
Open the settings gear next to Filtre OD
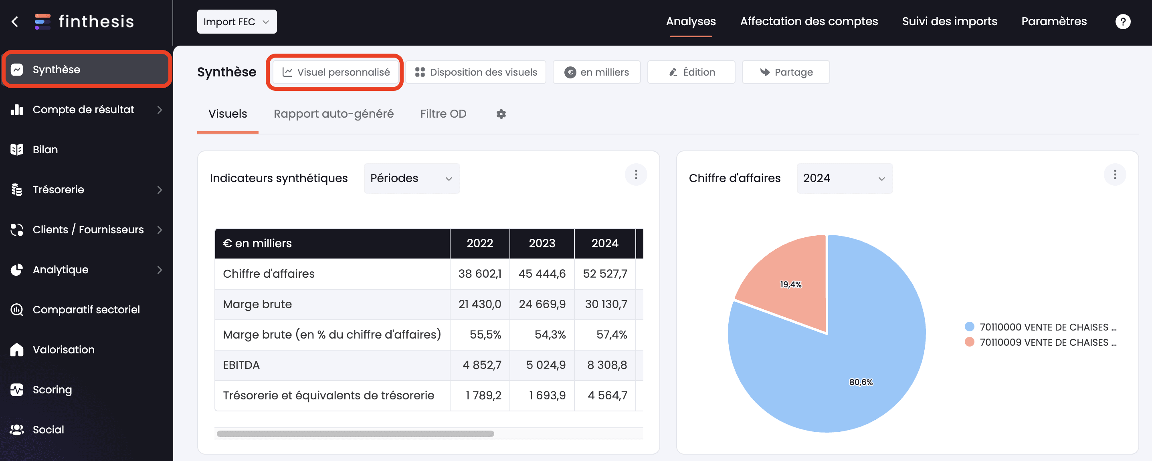click(501, 114)
